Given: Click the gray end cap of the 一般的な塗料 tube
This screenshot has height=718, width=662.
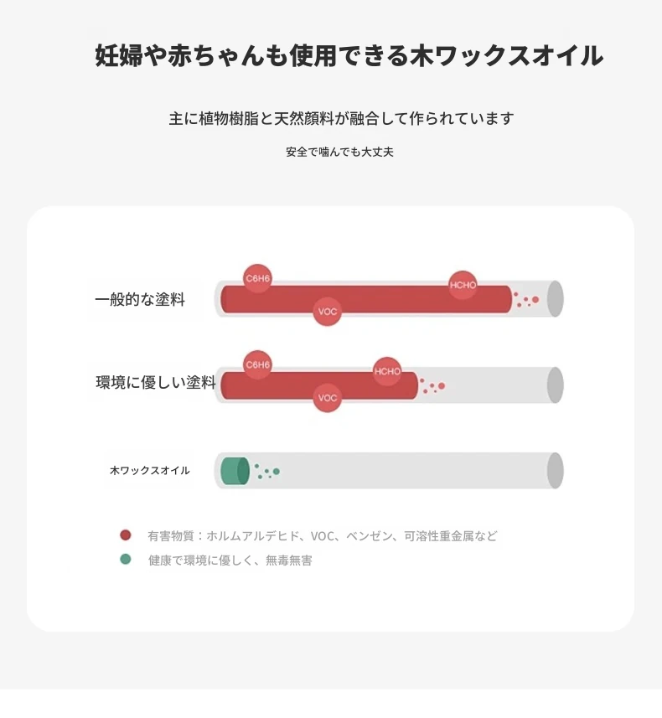Looking at the screenshot, I should pos(555,299).
